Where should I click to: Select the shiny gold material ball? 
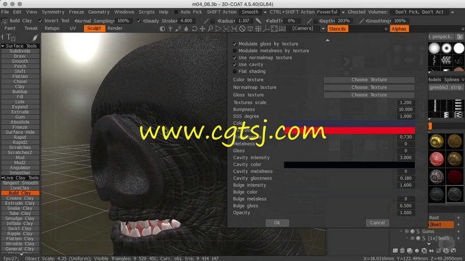click(437, 142)
